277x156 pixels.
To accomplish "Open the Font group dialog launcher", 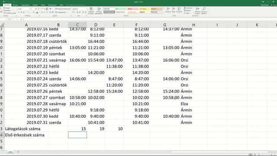I will pos(39,16).
